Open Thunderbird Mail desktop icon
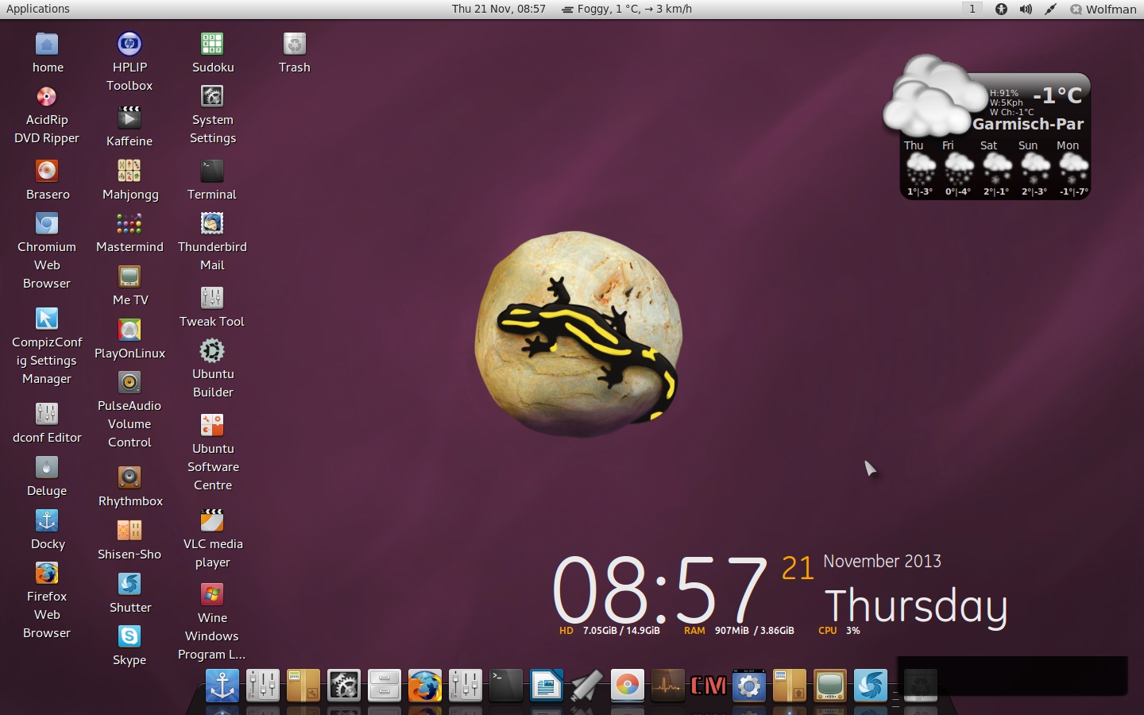 tap(211, 224)
